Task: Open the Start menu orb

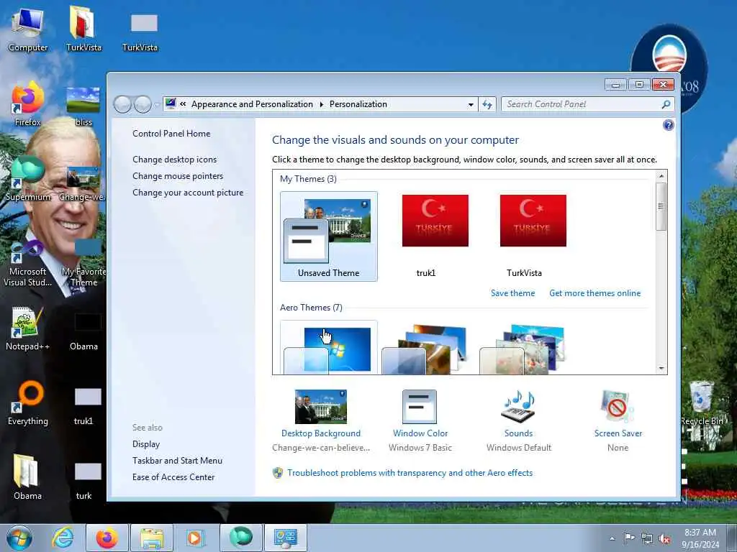Action: (19, 538)
